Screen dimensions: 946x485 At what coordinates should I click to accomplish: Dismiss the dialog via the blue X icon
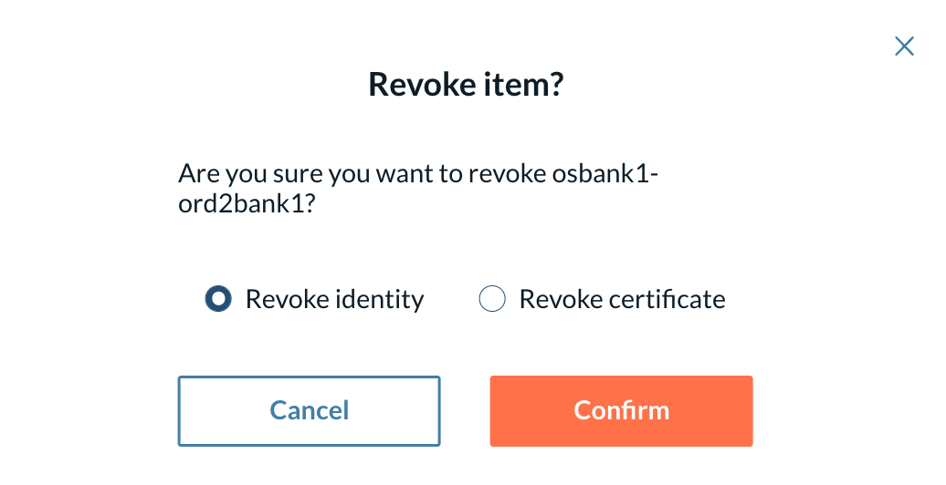[904, 46]
